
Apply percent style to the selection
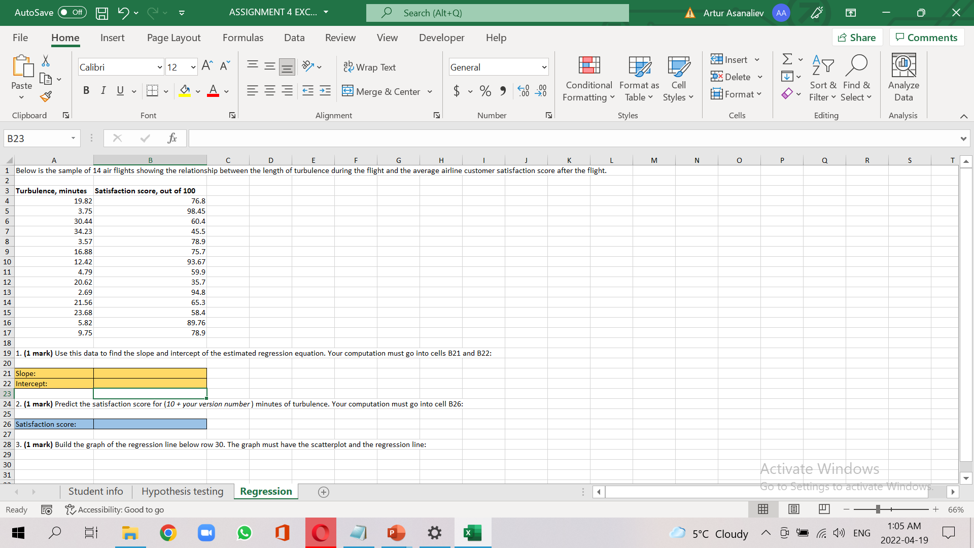(484, 91)
